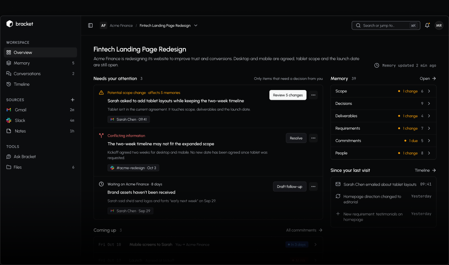Click the email envelope icon in recent activity

(x=338, y=184)
